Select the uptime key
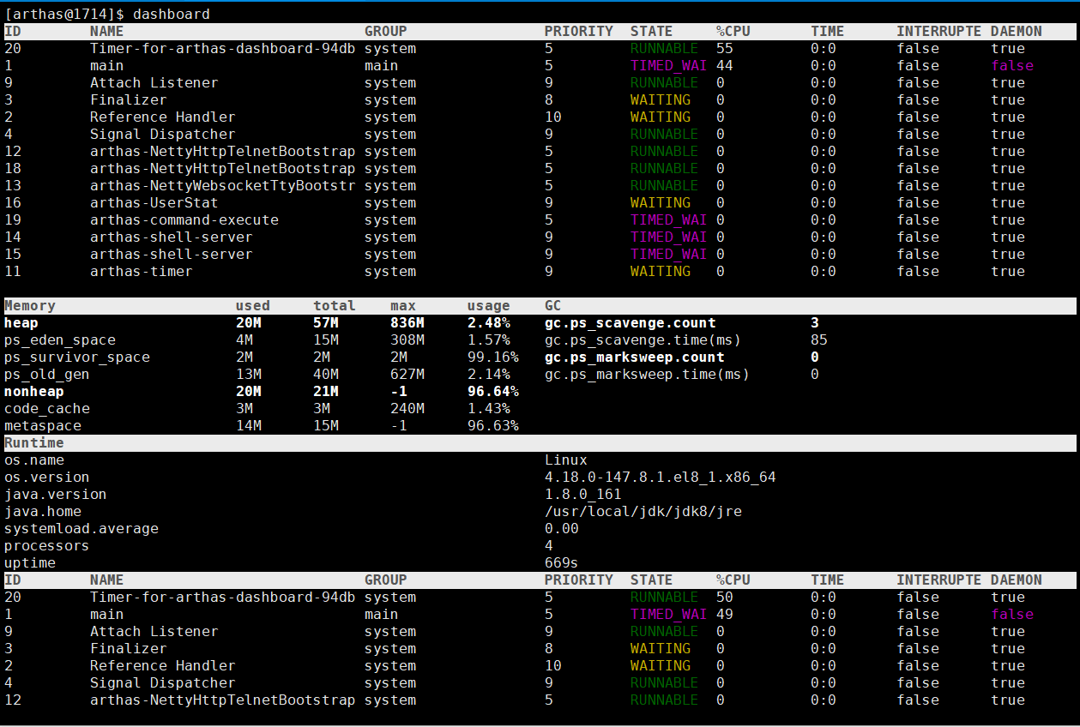This screenshot has width=1080, height=727. pos(30,563)
